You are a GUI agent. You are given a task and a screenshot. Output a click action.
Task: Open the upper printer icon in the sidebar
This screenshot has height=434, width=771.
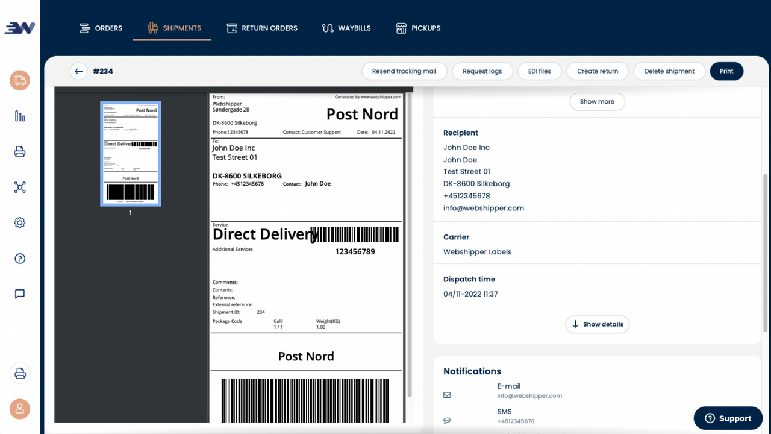coord(20,152)
